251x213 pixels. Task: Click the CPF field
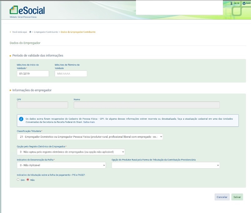tap(43, 105)
